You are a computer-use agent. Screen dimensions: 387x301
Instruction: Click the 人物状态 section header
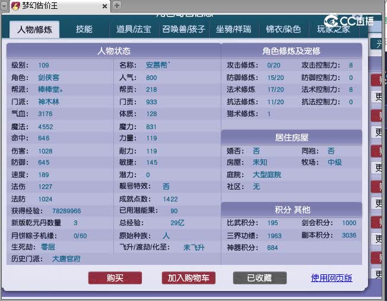(x=114, y=51)
